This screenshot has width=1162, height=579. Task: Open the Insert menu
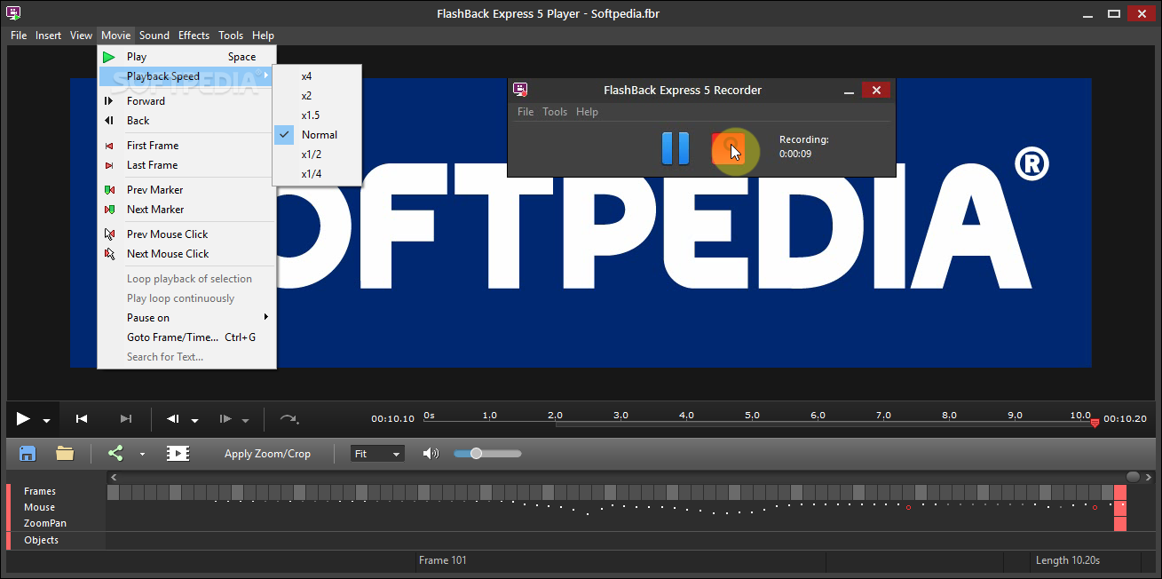[x=49, y=36]
